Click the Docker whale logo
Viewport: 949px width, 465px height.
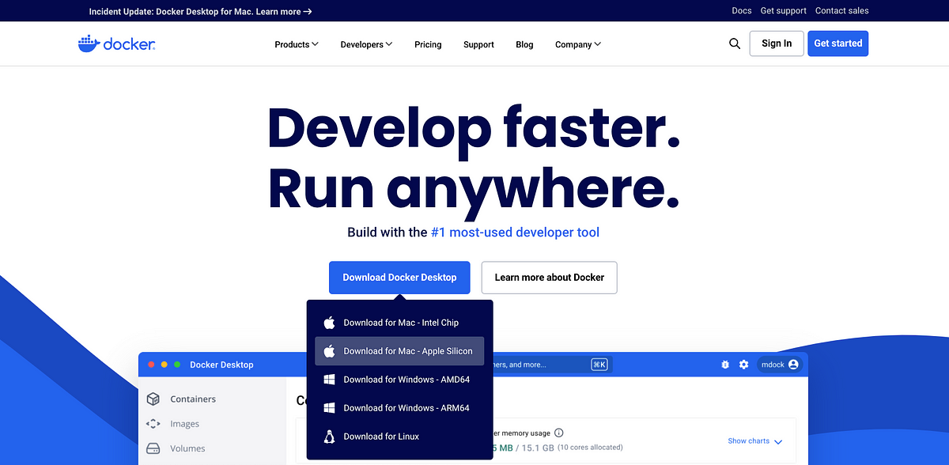tap(116, 44)
